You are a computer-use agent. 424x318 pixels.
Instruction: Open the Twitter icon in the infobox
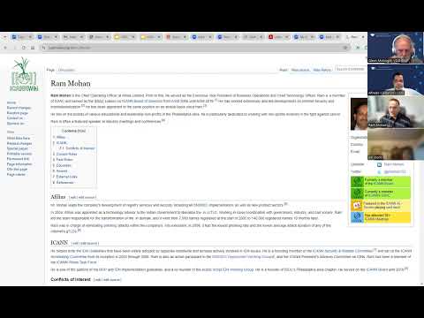coord(379,171)
